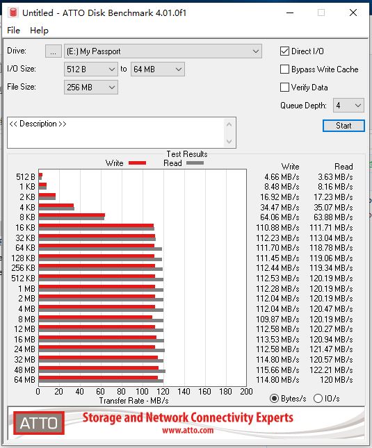Change the Queue Depth dropdown value
This screenshot has height=448, width=372.
click(x=348, y=106)
